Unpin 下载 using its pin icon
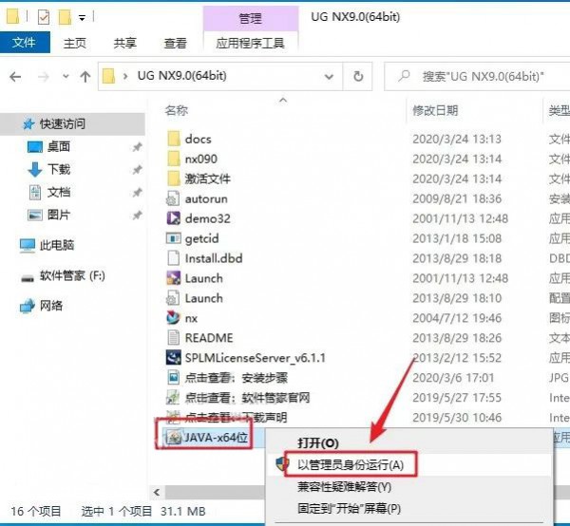 point(137,170)
